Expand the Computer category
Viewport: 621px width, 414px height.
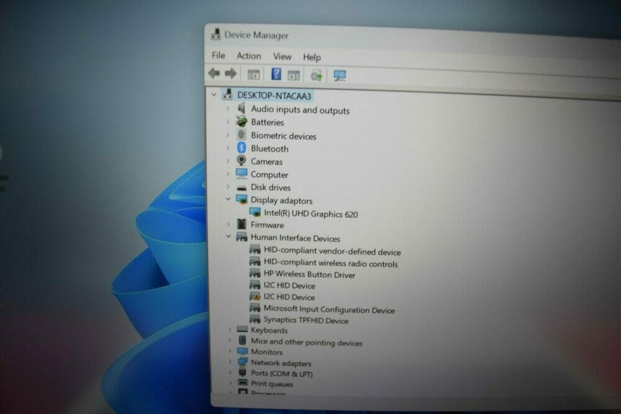pos(228,174)
